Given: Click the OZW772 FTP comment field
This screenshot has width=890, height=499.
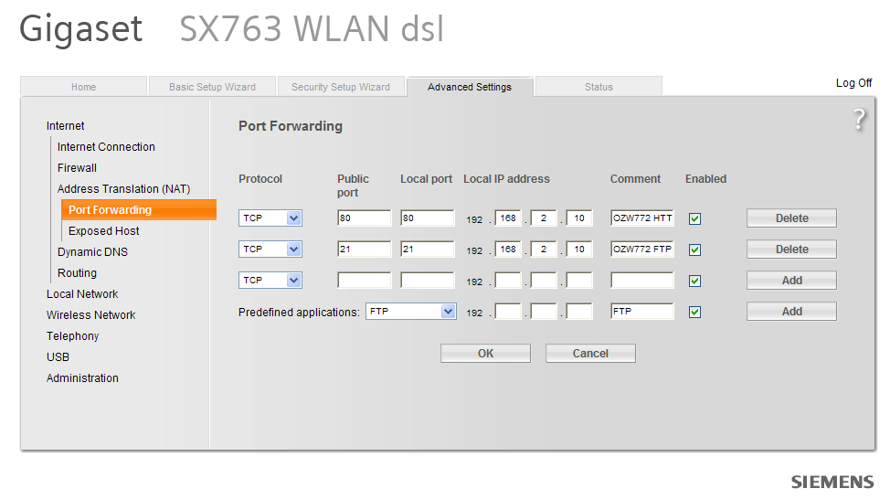Looking at the screenshot, I should coord(642,249).
